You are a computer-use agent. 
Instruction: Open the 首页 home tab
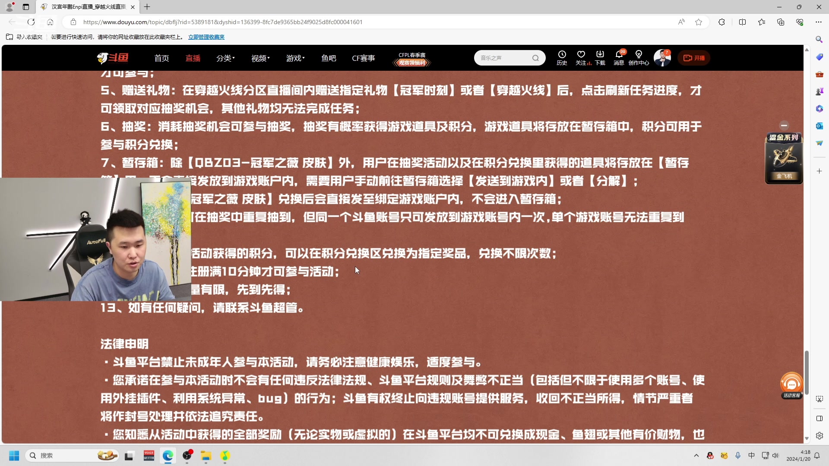pyautogui.click(x=162, y=58)
